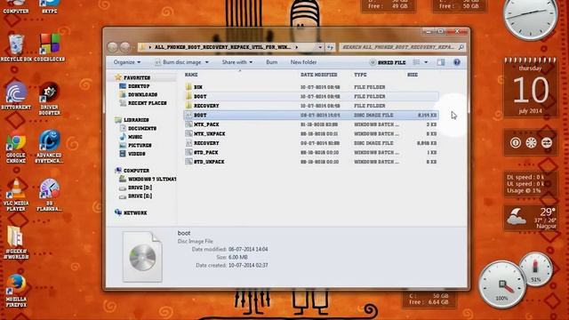
Task: Open the Driver Booster desktop shortcut
Action: [50, 98]
